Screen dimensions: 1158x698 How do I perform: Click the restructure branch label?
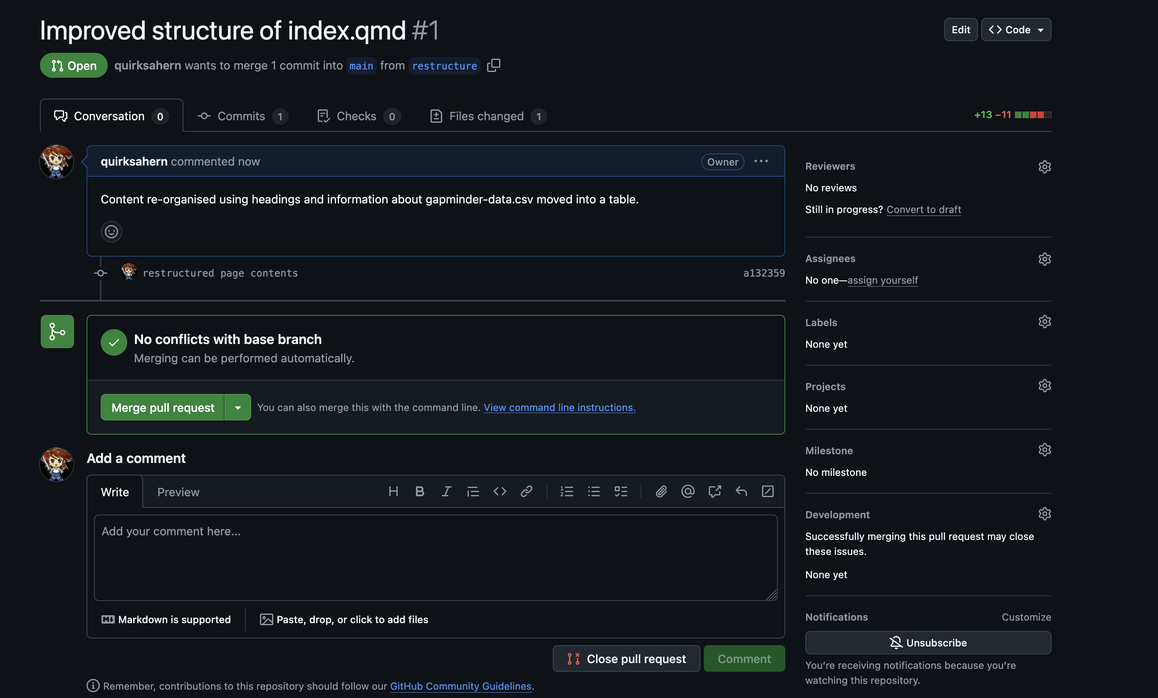[x=444, y=66]
